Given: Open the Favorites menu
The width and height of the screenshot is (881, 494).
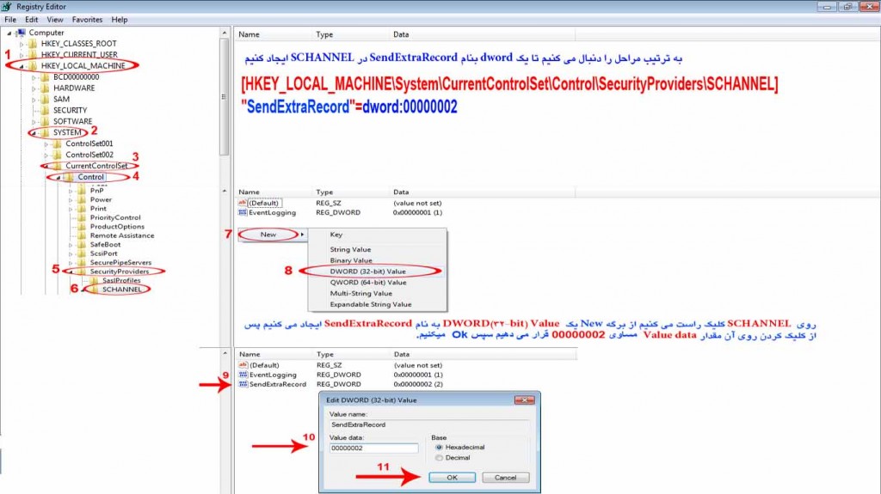Looking at the screenshot, I should 87,20.
